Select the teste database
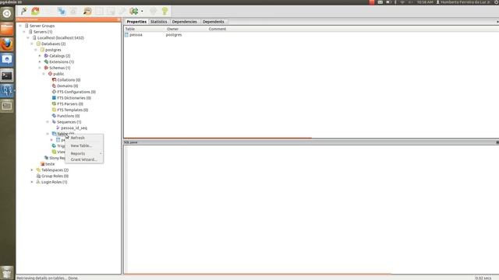This screenshot has width=499, height=280. [x=50, y=164]
